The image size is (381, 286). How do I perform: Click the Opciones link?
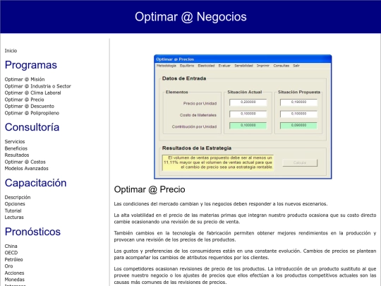(x=15, y=204)
